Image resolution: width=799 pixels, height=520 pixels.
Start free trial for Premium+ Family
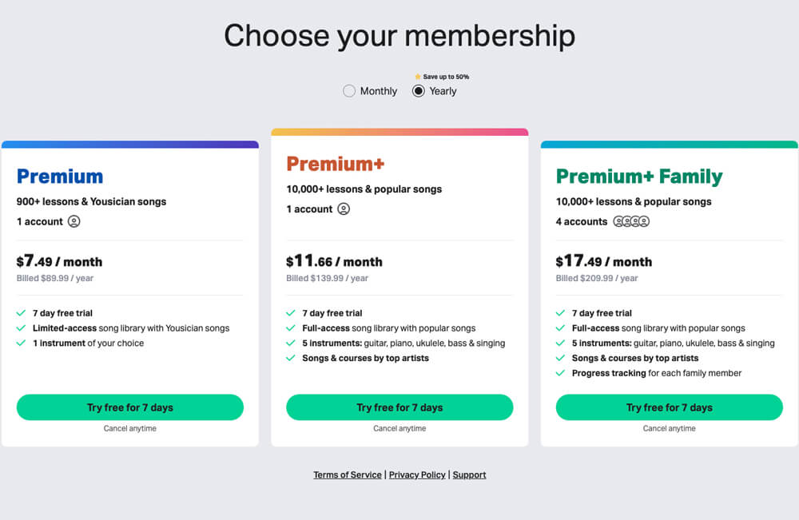point(670,407)
